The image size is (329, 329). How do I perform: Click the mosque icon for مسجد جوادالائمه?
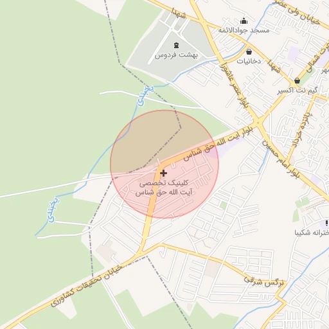[244, 21]
